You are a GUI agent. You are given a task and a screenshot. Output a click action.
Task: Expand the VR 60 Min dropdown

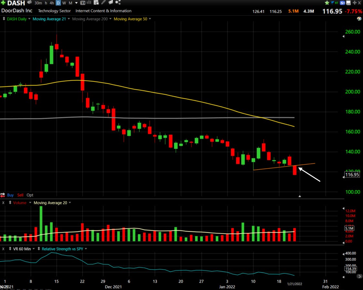(x=34, y=249)
